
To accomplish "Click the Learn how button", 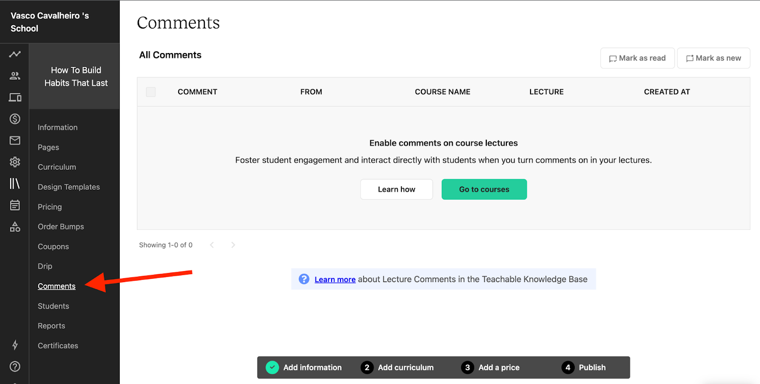I will click(x=397, y=189).
